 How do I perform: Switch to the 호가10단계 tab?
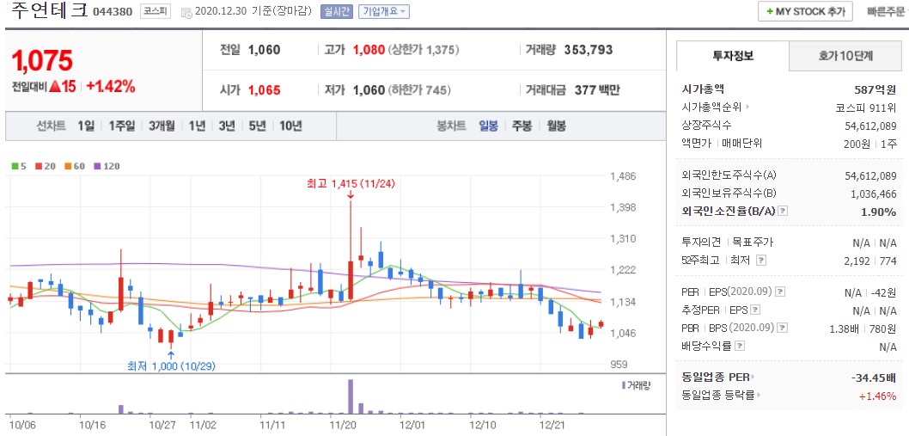click(845, 56)
